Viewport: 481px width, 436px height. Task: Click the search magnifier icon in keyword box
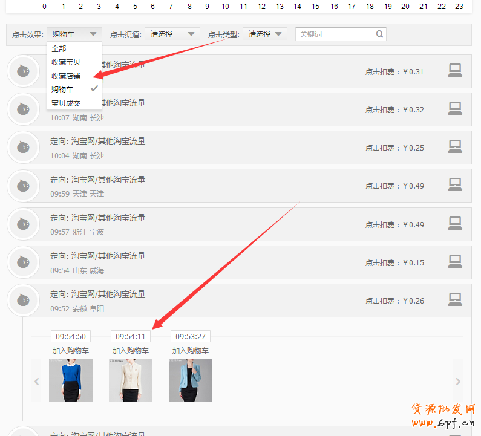[x=379, y=34]
